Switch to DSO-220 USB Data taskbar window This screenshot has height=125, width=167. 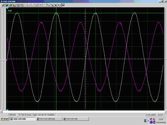coord(49,119)
